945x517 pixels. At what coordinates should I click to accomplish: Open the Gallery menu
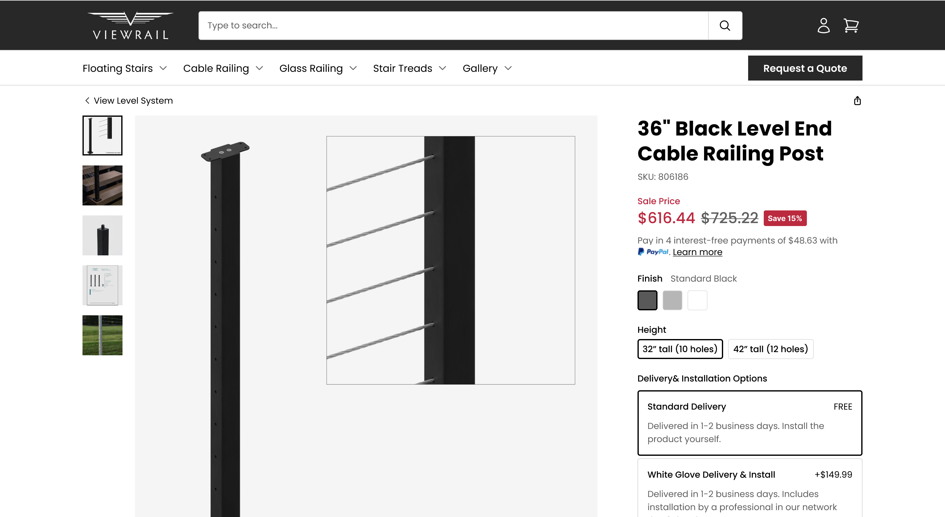480,68
